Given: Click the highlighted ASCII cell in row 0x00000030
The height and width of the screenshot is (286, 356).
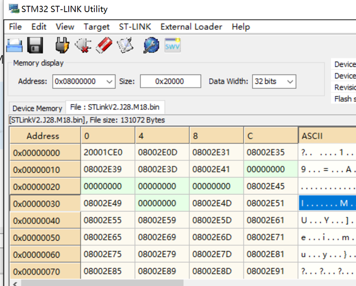Looking at the screenshot, I should (327, 203).
